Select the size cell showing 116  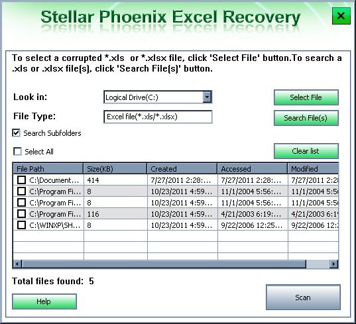(x=115, y=214)
